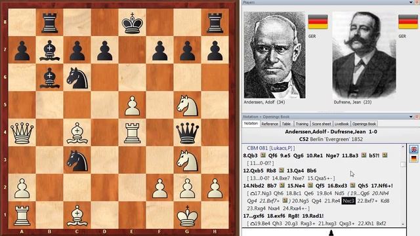This screenshot has height=236, width=420.
Task: Jump to move 14.Nbd2
Action: (x=254, y=186)
